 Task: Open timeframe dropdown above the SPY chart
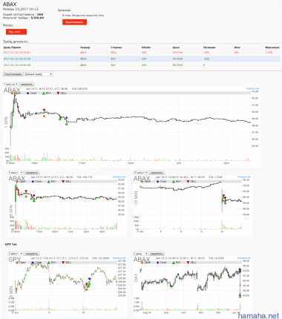16,254
